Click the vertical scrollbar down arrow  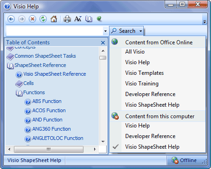[x=103, y=141]
